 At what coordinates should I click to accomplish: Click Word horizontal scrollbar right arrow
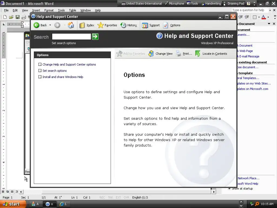(x=214, y=192)
